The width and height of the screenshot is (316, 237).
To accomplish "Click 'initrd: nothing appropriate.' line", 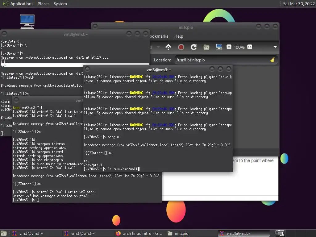I will pos(39,156).
